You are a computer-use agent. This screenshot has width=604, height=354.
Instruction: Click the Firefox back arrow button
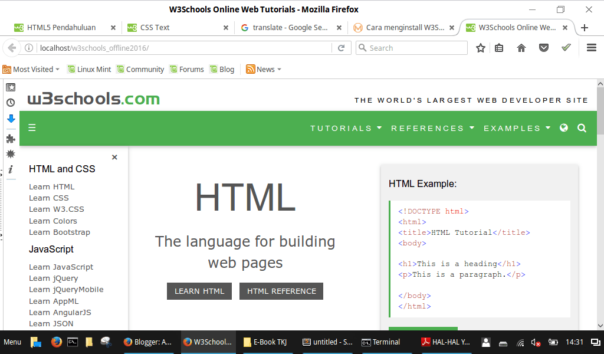pyautogui.click(x=12, y=48)
